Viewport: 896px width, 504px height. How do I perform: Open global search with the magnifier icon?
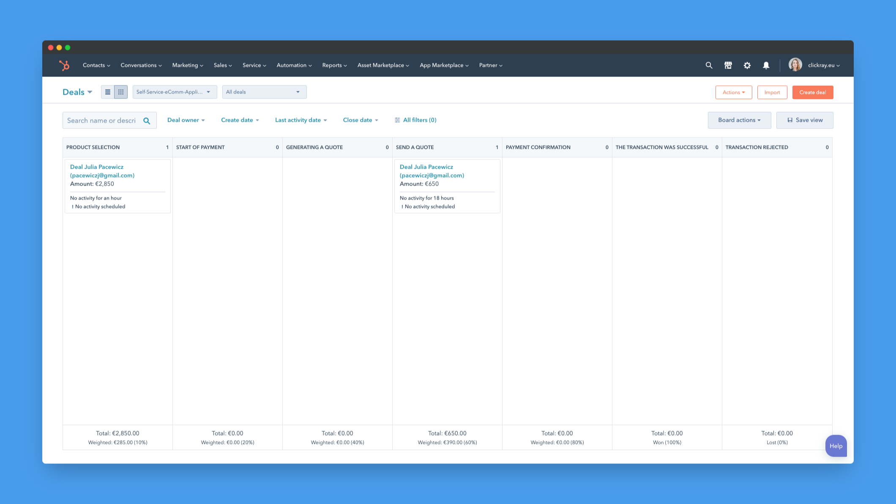tap(708, 65)
